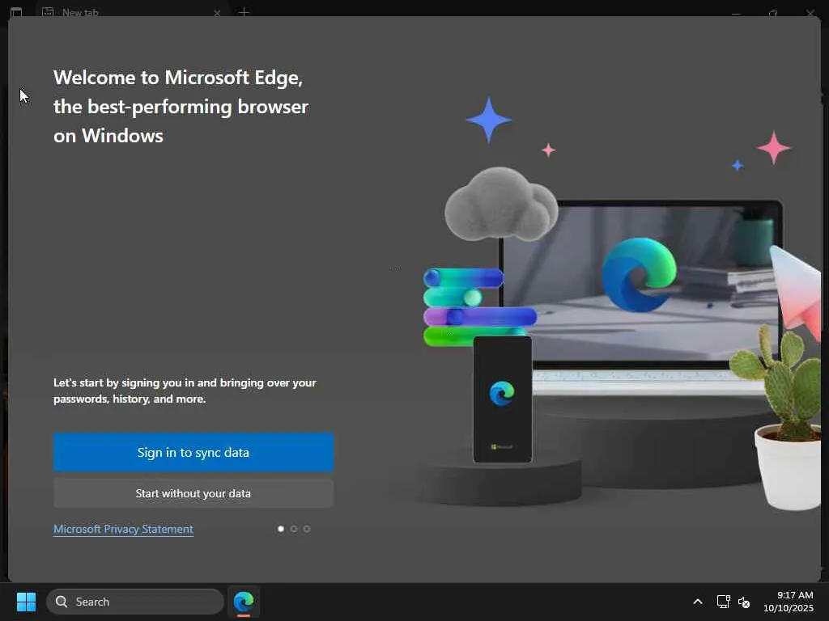Show hidden system tray icons chevron
The image size is (829, 621).
(x=698, y=602)
